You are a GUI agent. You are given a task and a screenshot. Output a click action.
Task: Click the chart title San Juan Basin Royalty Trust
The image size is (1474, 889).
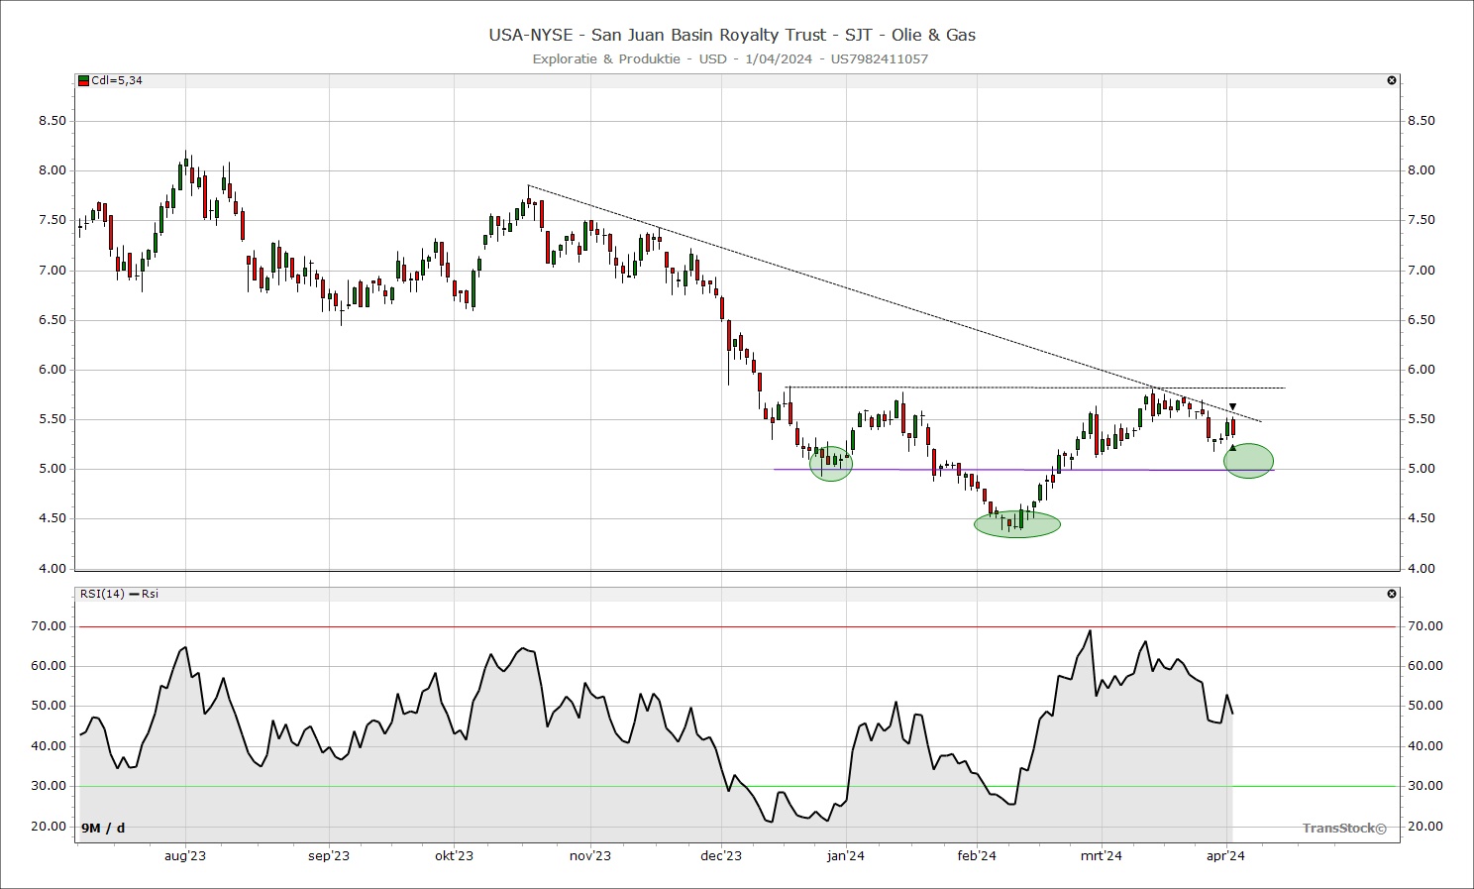tap(731, 35)
